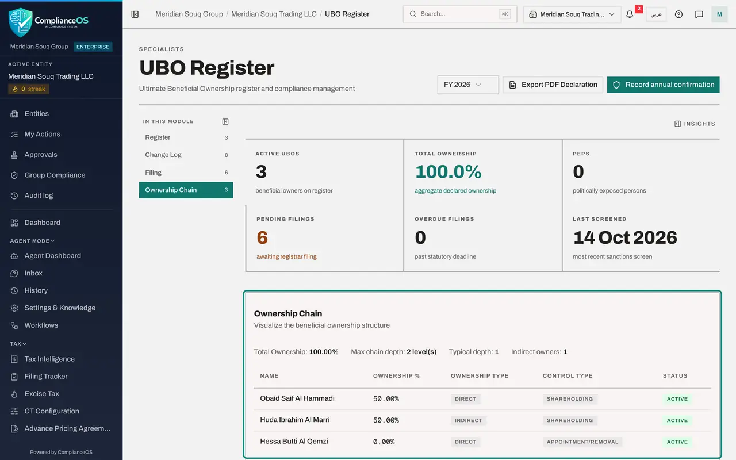Click the Huda Ibrahim Al Marri row name

point(295,420)
